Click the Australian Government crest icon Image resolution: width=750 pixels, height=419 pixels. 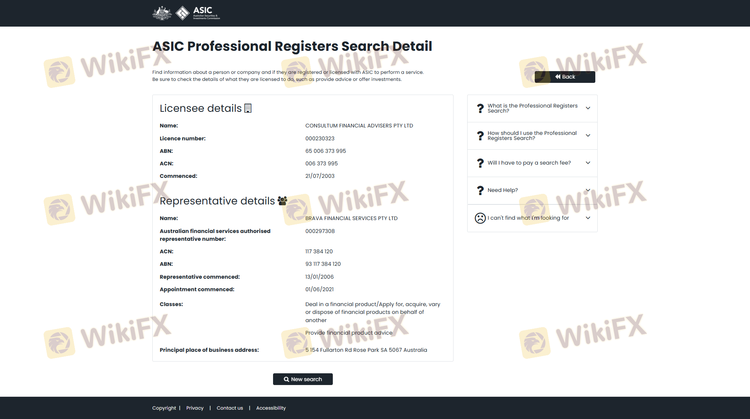[x=162, y=13]
